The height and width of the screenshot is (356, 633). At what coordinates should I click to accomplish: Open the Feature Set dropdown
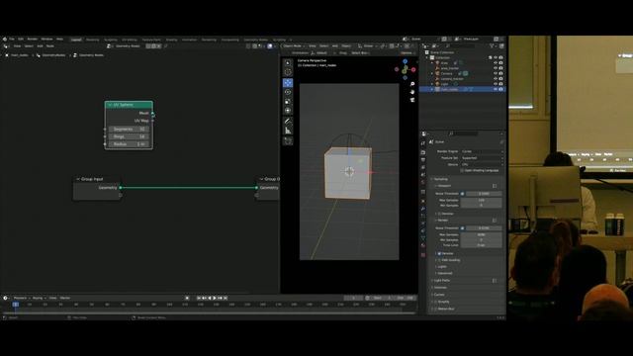pos(483,158)
